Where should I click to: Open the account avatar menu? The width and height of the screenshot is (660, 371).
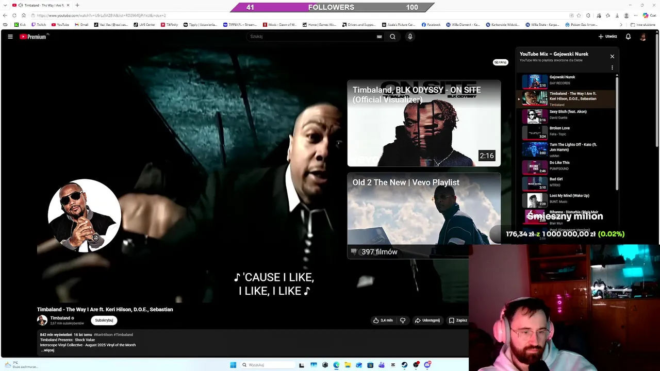643,37
